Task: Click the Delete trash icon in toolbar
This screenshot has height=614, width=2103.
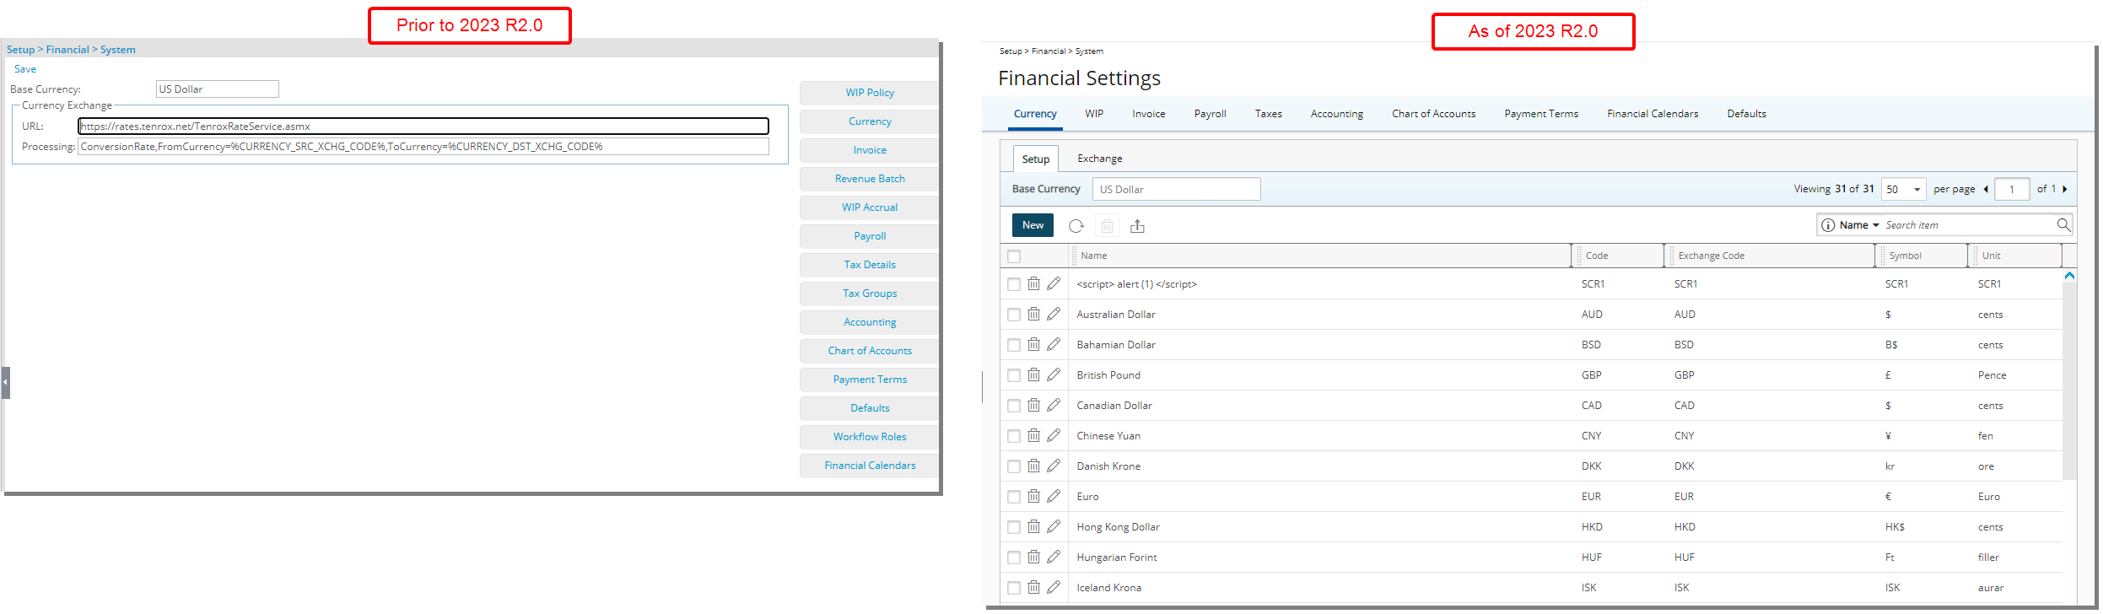Action: tap(1107, 225)
